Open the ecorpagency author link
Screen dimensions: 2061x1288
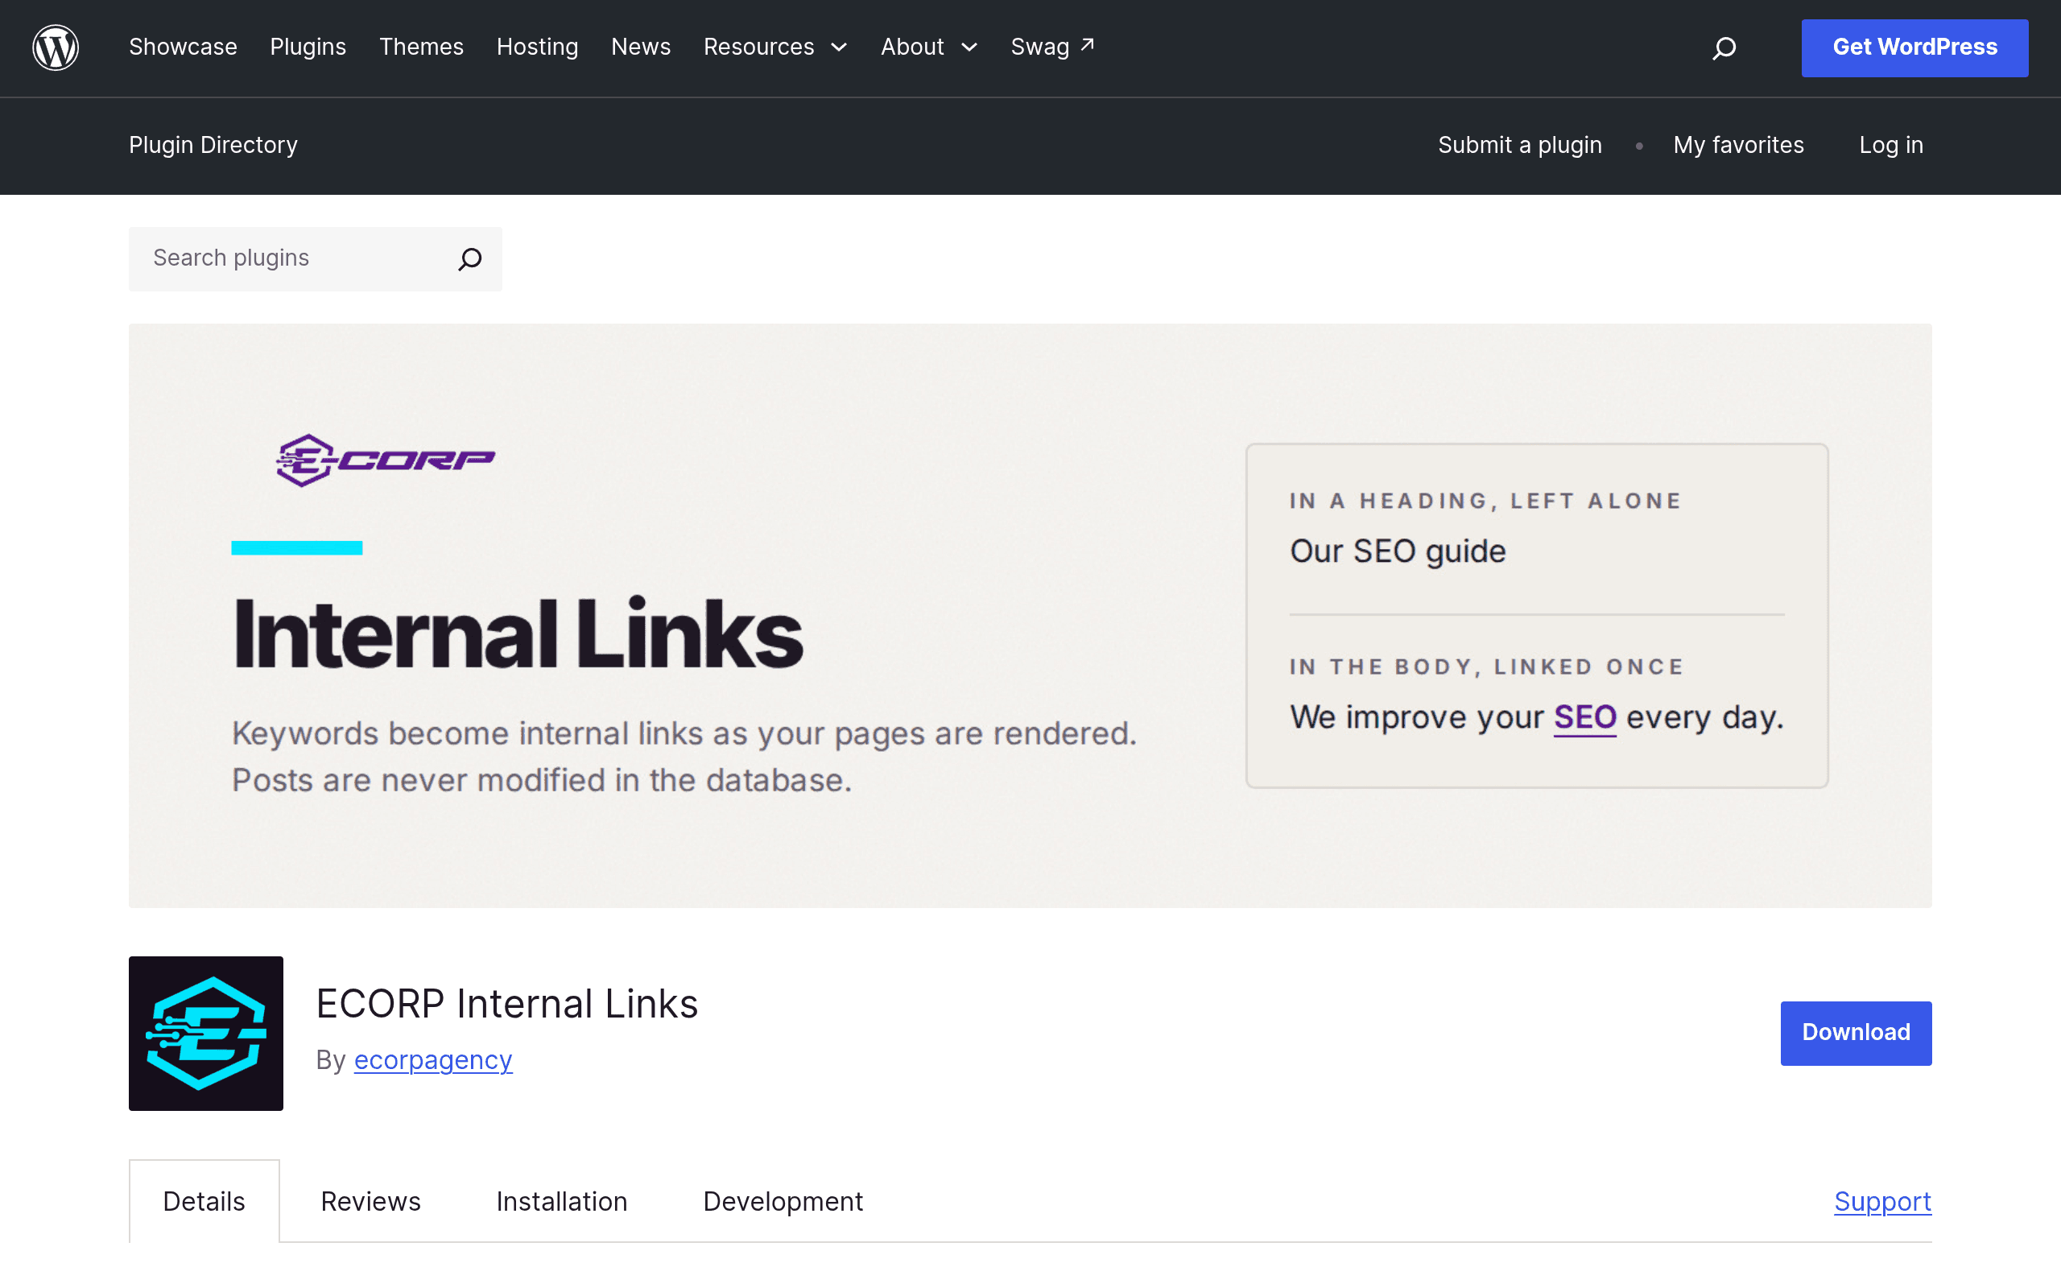[x=432, y=1059]
